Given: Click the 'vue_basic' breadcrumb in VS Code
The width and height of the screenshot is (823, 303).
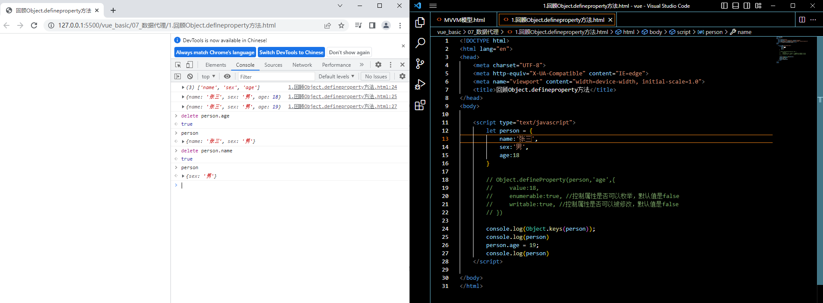Looking at the screenshot, I should 449,32.
